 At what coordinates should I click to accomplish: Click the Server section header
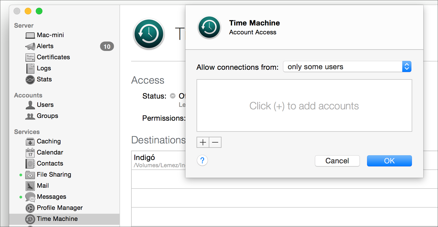pyautogui.click(x=24, y=26)
